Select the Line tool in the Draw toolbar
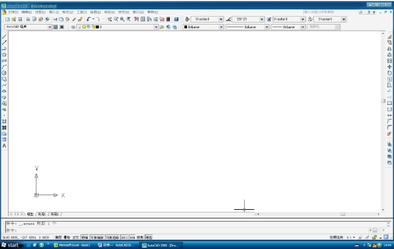Screen dimensions: 394x249 [4, 37]
